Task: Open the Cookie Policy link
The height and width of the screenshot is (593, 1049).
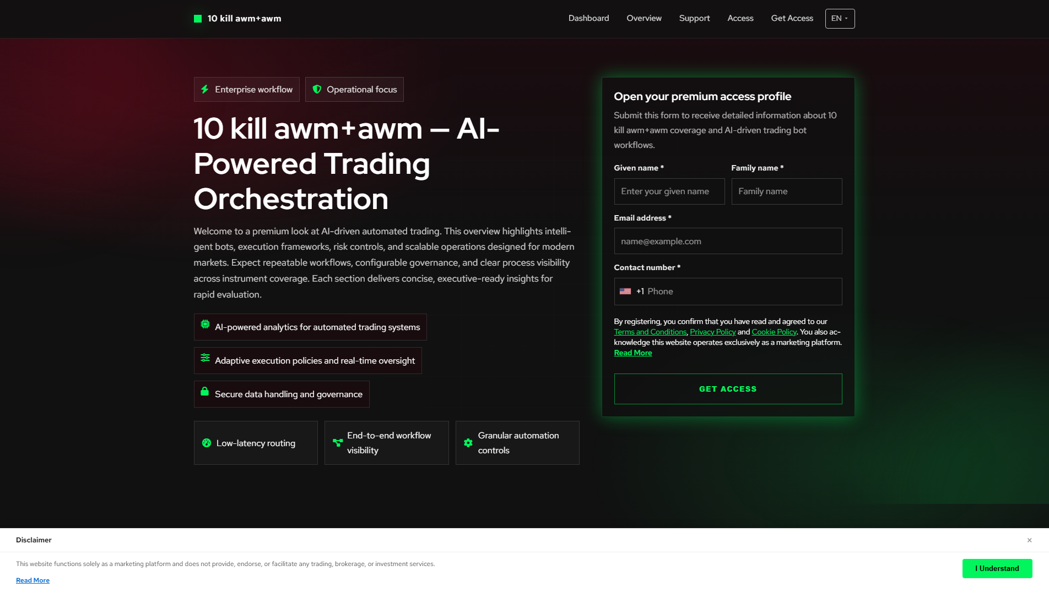Action: pos(774,332)
